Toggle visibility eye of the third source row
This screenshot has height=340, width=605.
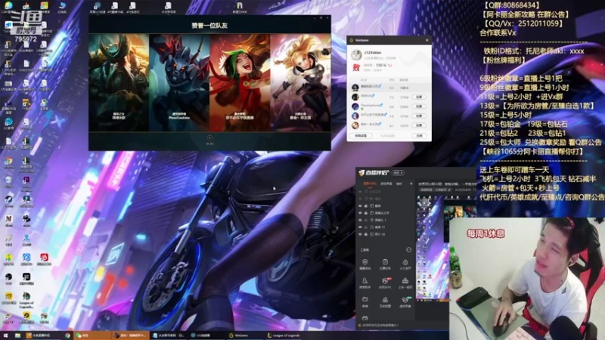pos(361,206)
